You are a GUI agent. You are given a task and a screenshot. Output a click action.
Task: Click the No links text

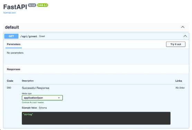coord(180,88)
